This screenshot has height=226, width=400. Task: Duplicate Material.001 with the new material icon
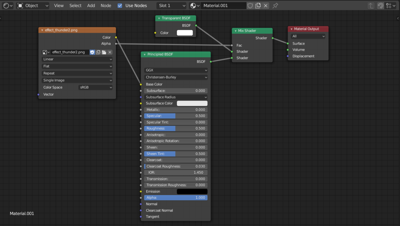(258, 6)
